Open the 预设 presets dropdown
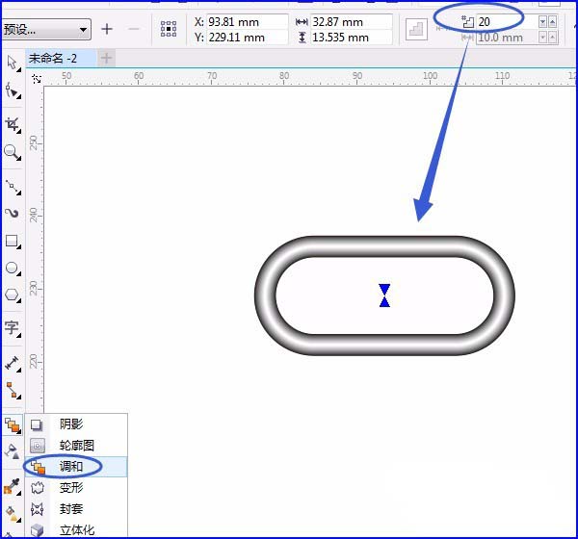The image size is (578, 539). click(x=46, y=29)
